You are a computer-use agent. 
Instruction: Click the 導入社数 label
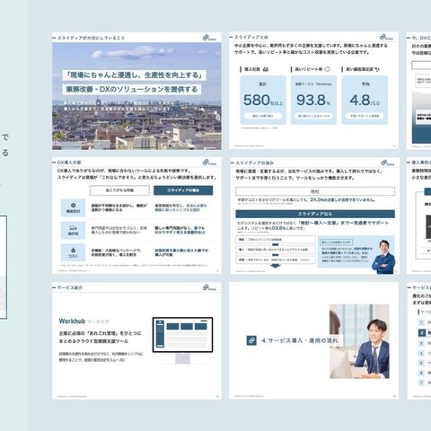(x=252, y=69)
